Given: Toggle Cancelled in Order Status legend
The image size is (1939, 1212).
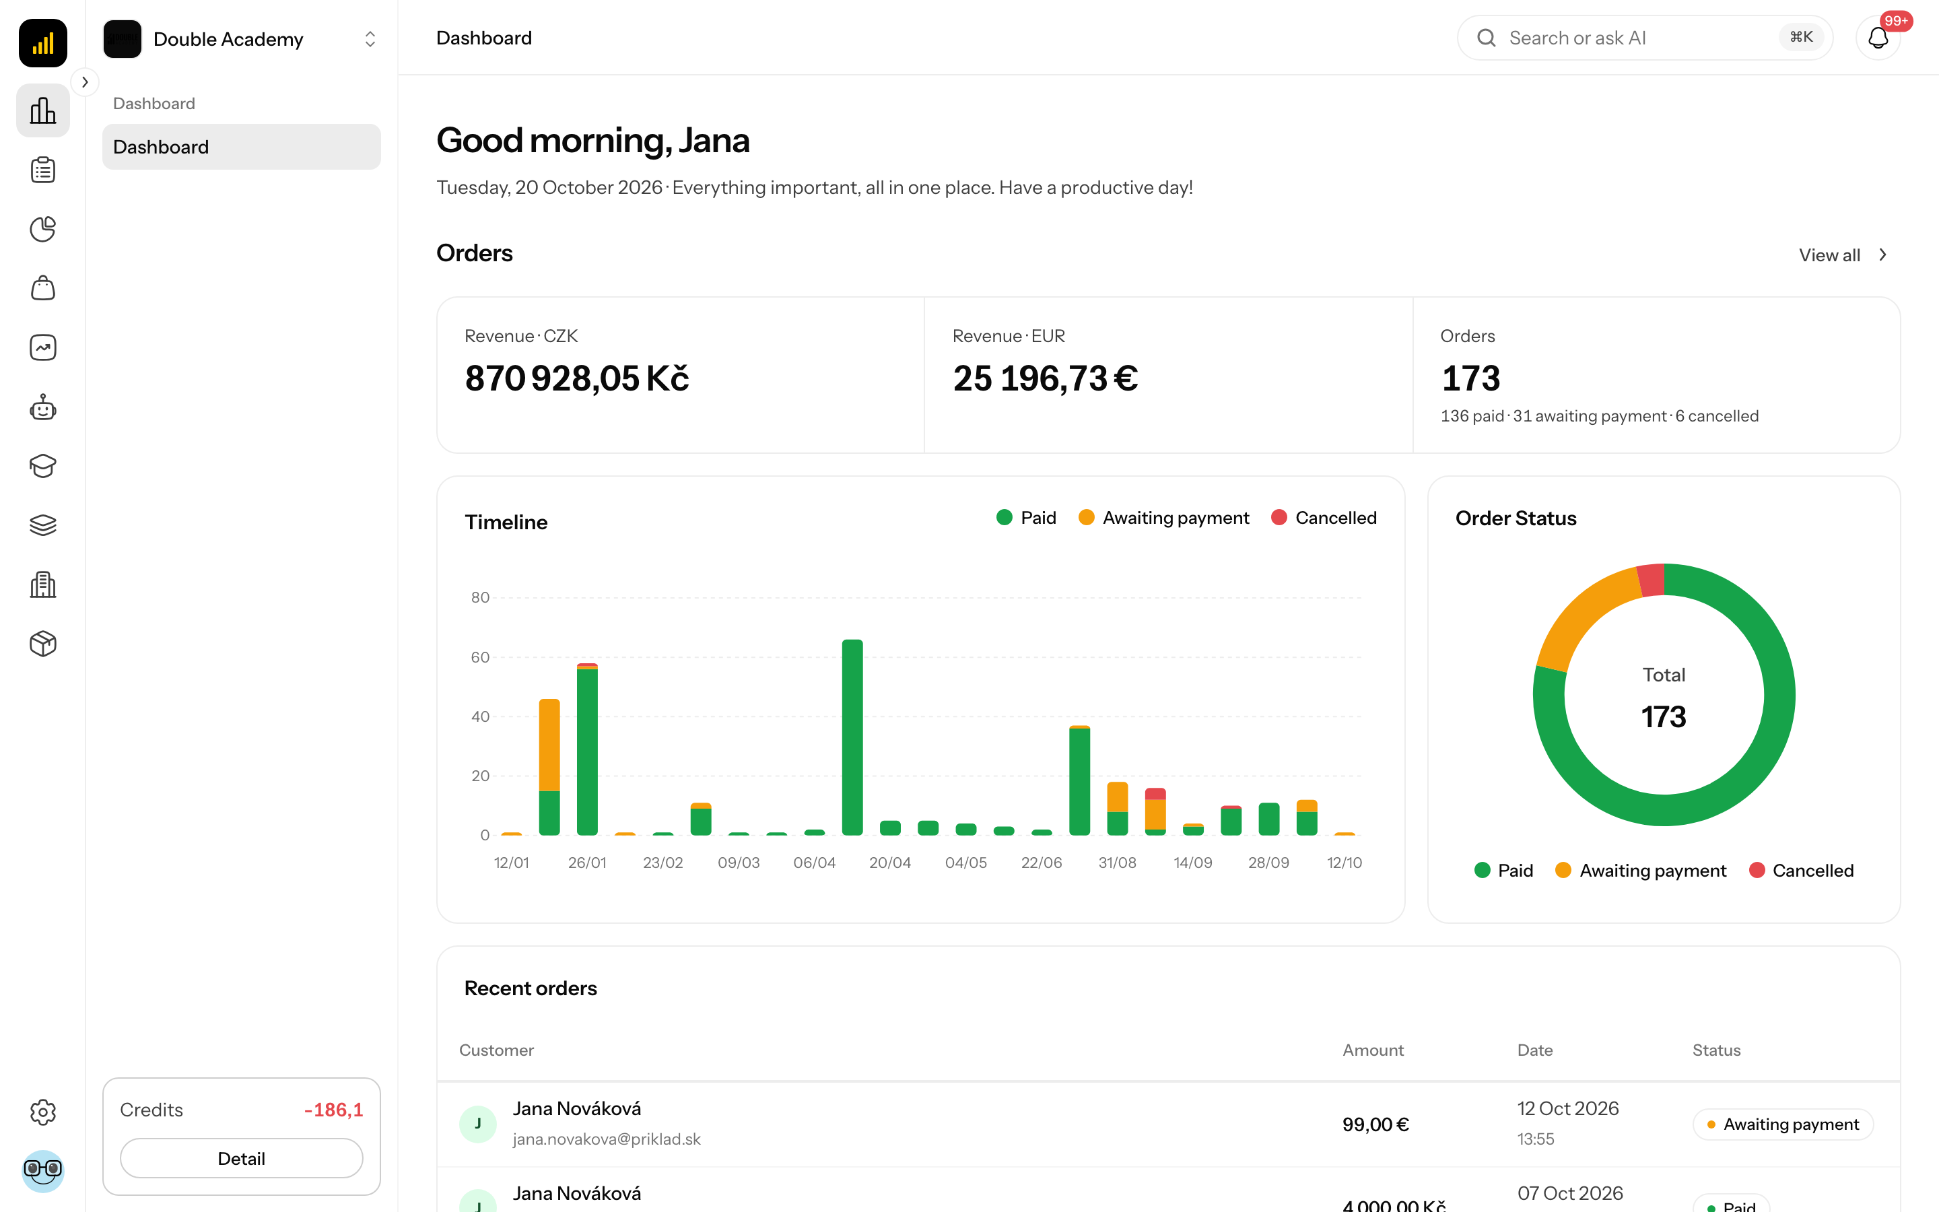Looking at the screenshot, I should click(1801, 871).
